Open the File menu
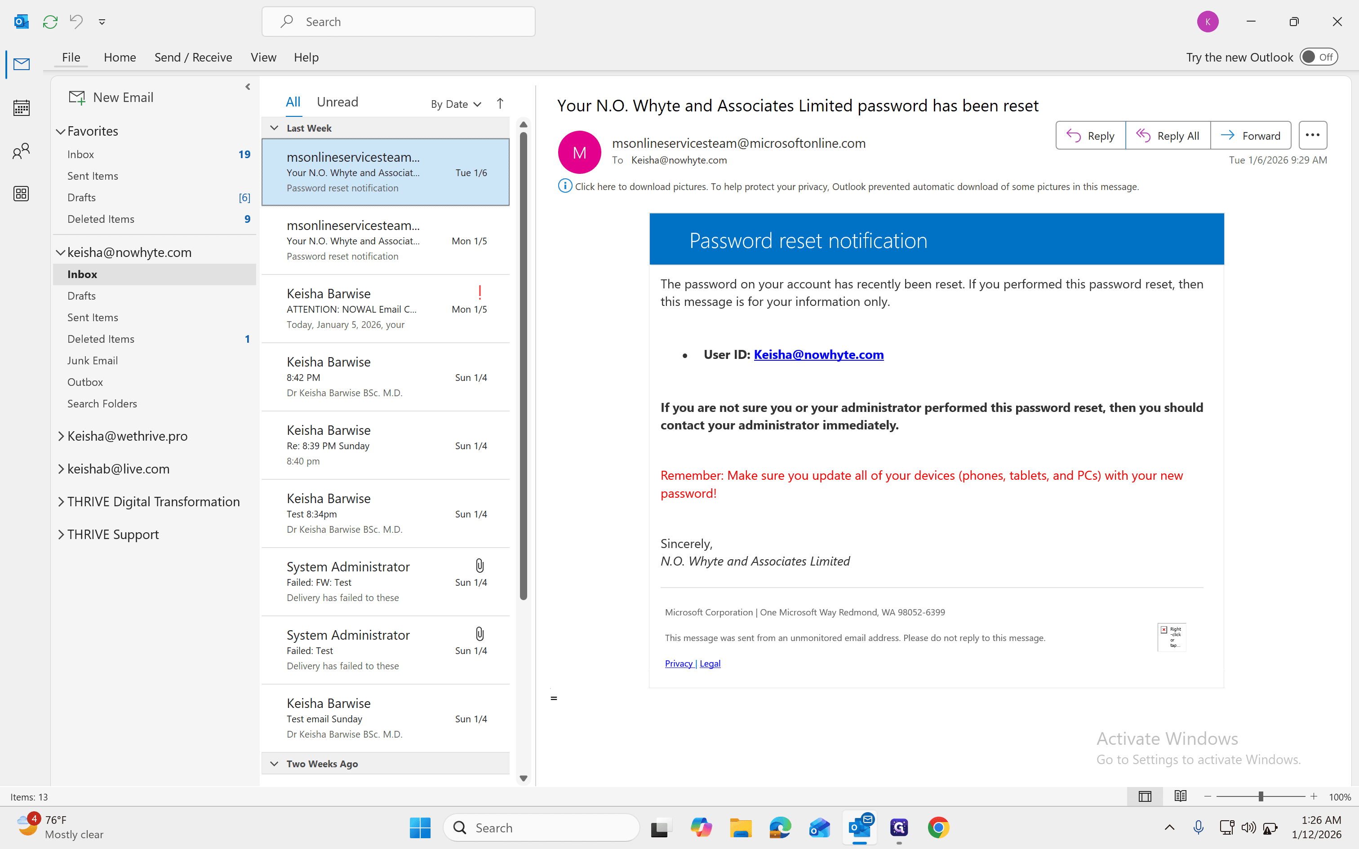Viewport: 1359px width, 849px height. tap(71, 57)
